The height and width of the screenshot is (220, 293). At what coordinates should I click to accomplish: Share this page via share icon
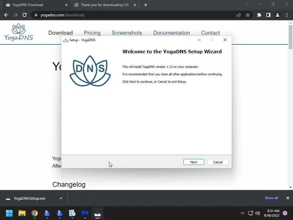(239, 15)
